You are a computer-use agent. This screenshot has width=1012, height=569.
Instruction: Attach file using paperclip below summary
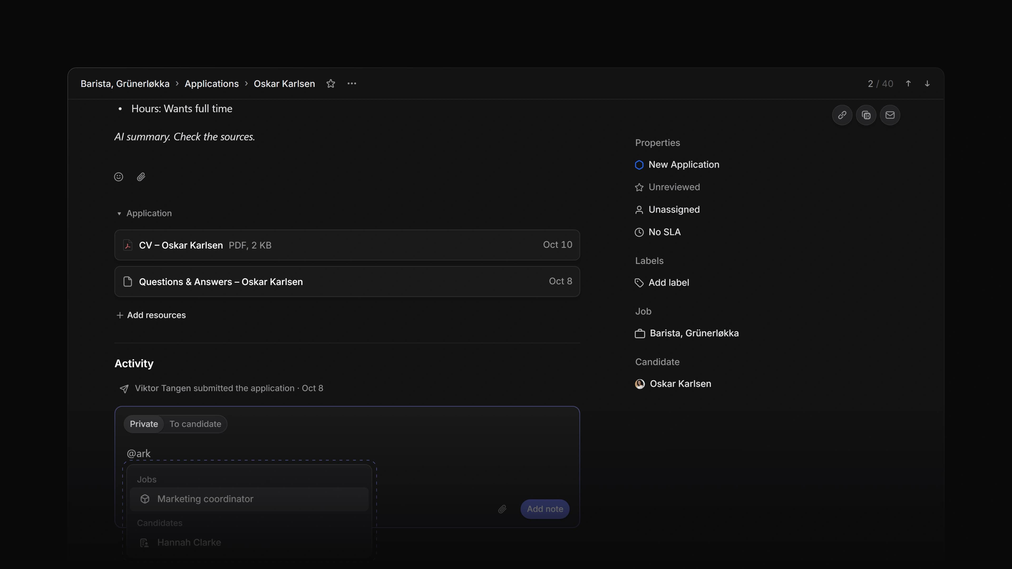pos(141,177)
